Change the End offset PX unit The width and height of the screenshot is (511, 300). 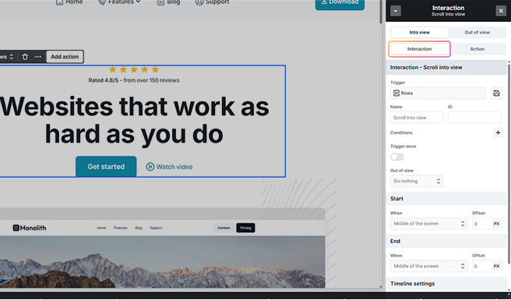tap(496, 266)
